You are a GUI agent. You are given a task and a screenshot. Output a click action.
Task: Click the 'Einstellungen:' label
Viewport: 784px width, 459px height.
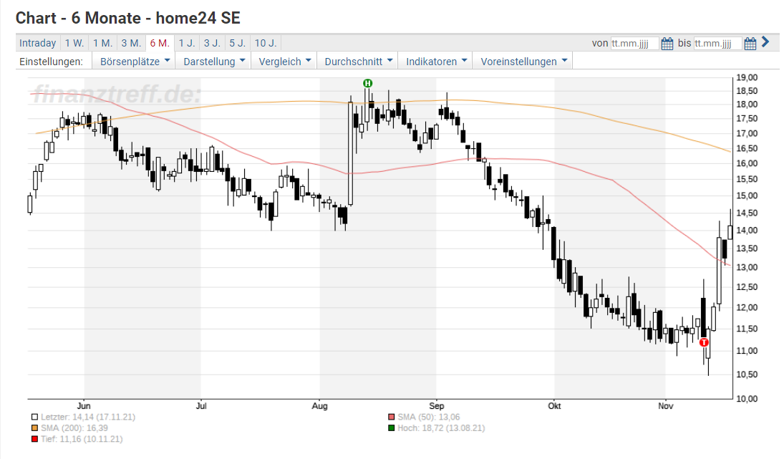(51, 62)
